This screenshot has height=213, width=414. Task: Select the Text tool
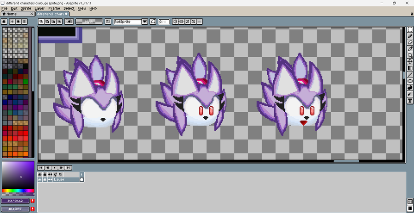pos(410,100)
